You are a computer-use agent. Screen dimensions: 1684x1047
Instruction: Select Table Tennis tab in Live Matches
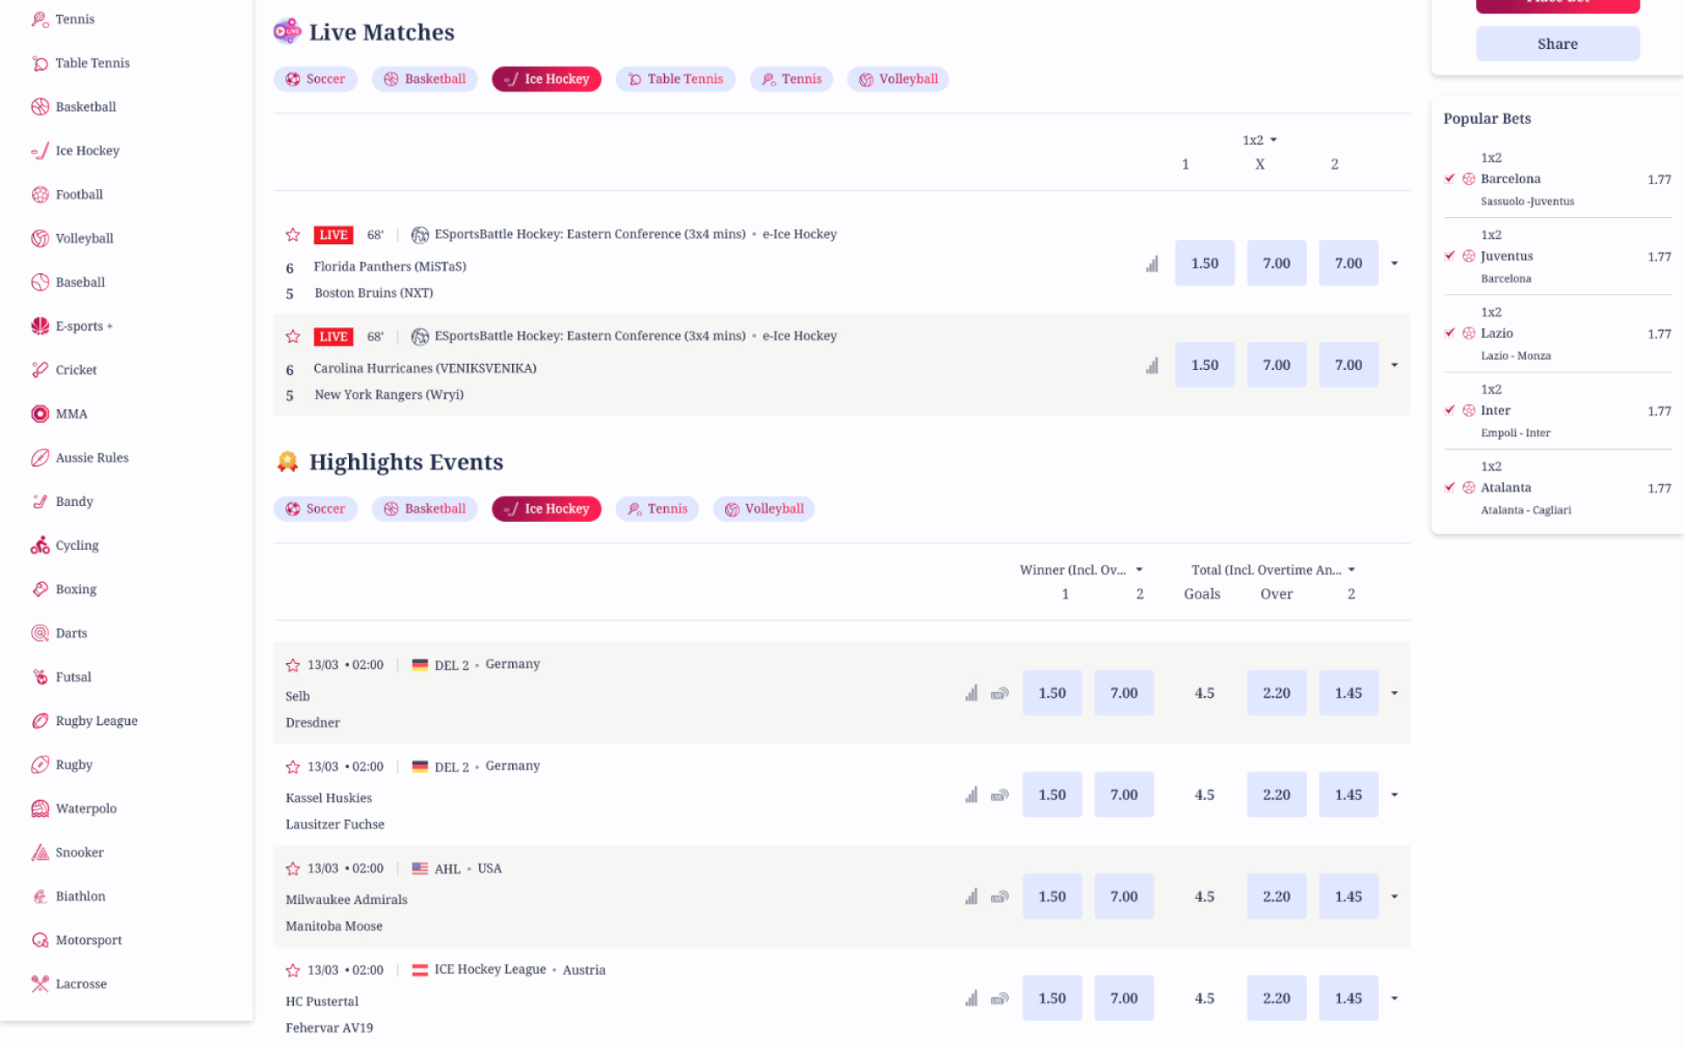tap(675, 79)
